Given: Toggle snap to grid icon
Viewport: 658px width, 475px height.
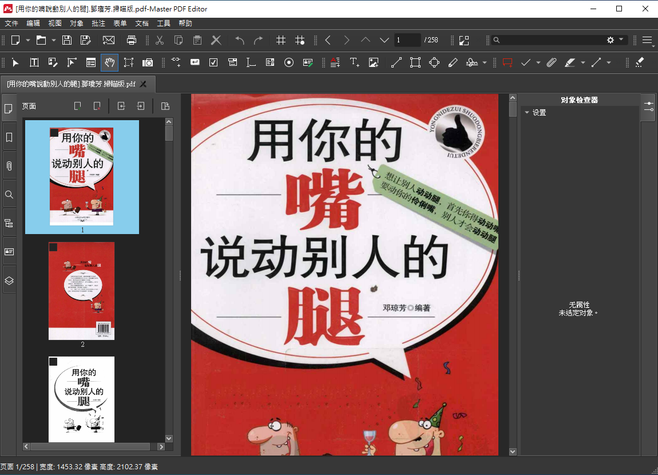Looking at the screenshot, I should [x=300, y=40].
